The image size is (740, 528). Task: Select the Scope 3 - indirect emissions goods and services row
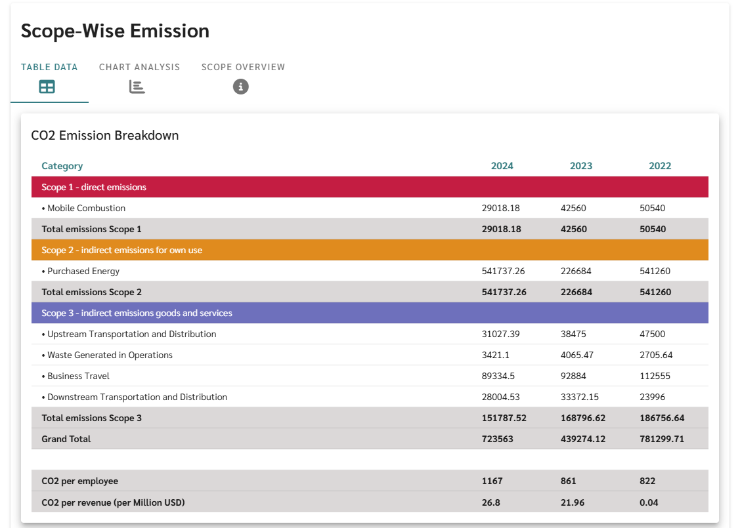(x=370, y=313)
